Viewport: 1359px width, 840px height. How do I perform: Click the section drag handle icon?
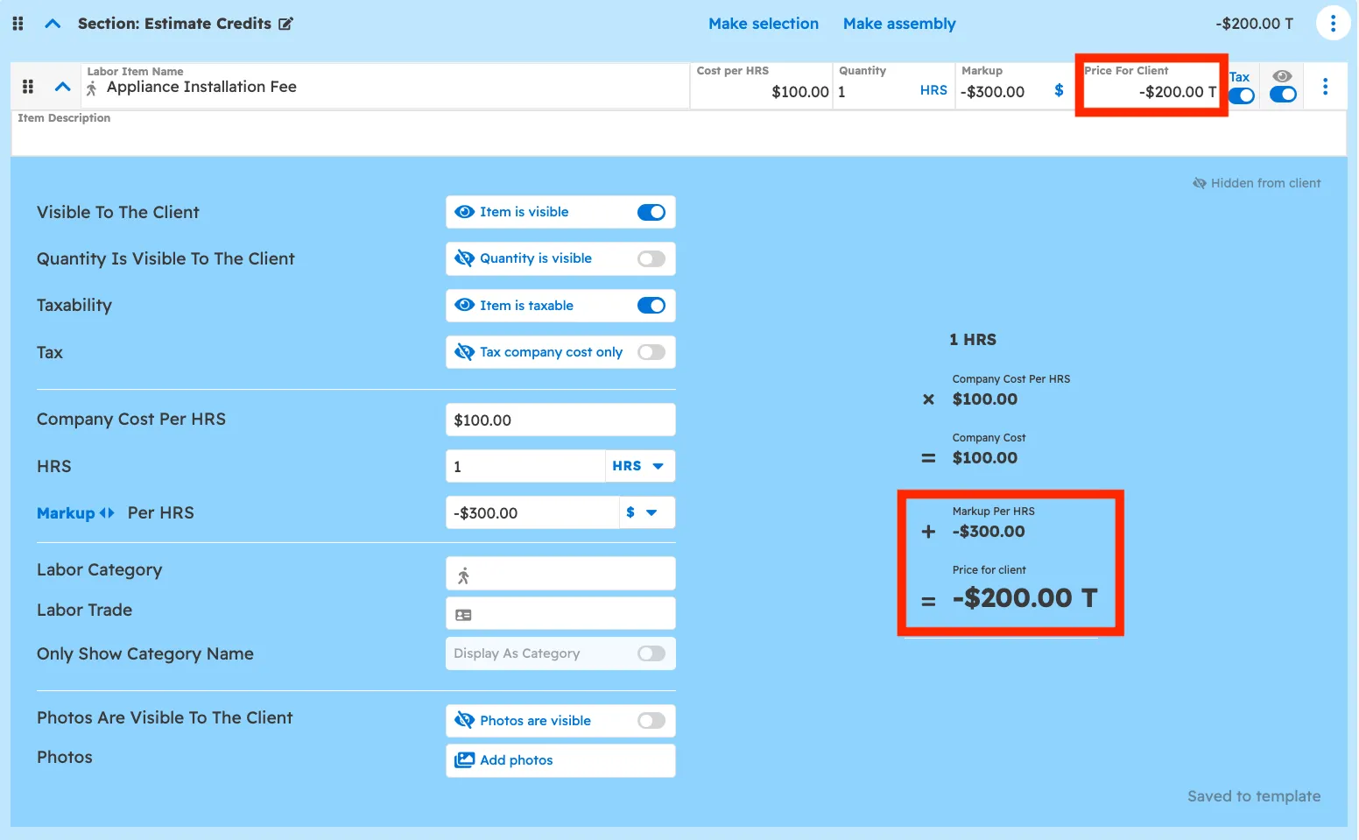[x=18, y=24]
